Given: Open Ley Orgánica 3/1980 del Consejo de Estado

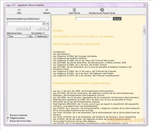Looking at the screenshot, I should tap(75, 56).
